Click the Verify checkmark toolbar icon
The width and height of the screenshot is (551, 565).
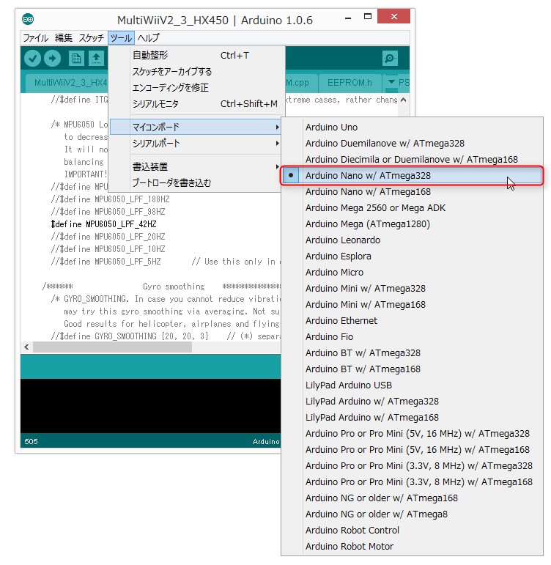click(x=32, y=59)
